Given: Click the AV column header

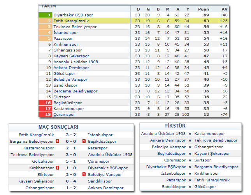Looking at the screenshot, I should (x=224, y=9).
